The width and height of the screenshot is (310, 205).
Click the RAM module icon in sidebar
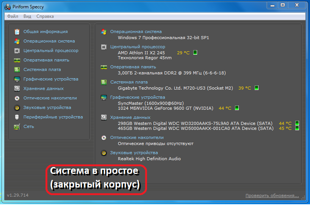click(x=17, y=60)
